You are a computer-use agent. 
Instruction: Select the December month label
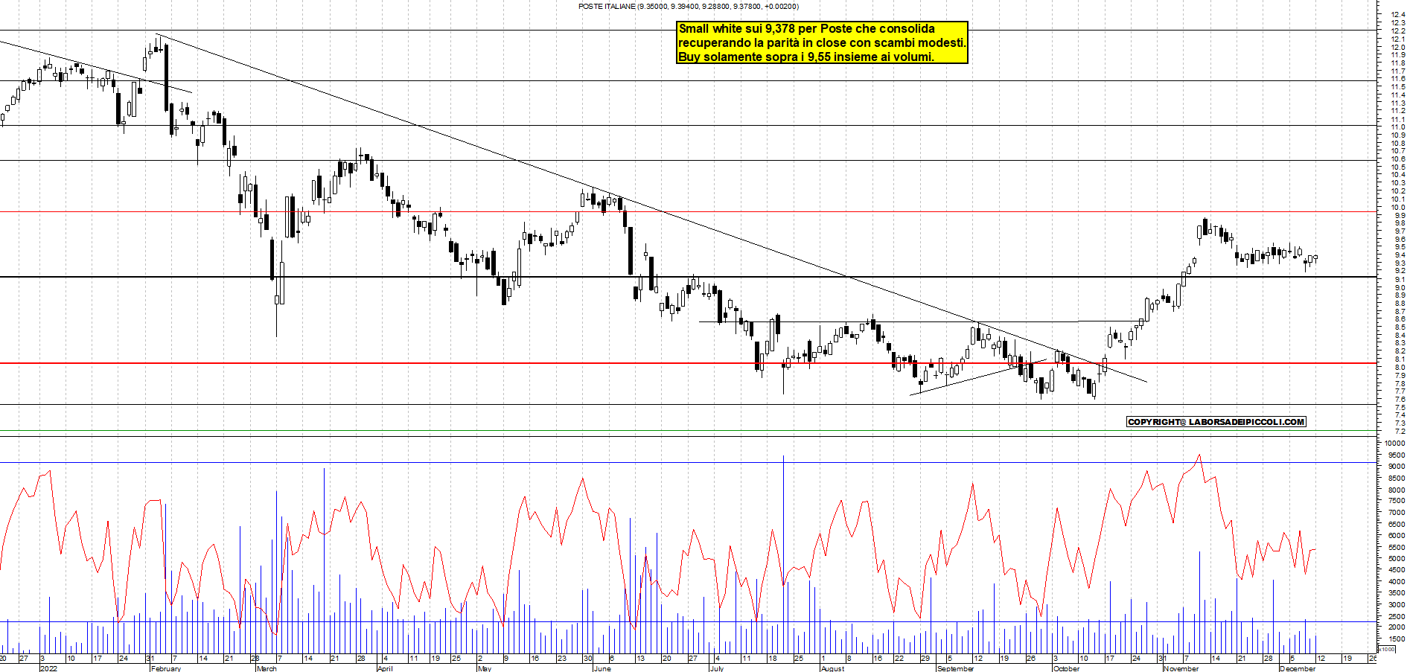1297,668
